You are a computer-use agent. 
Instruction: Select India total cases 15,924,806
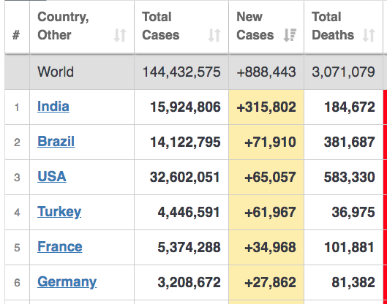(x=185, y=107)
